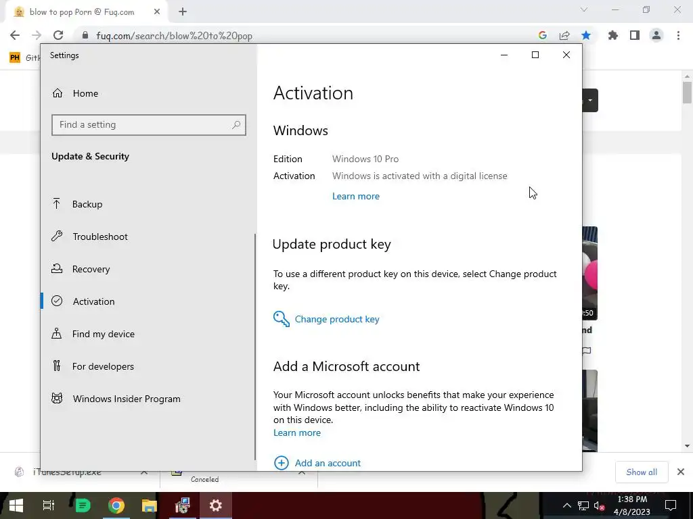Toggle Chrome side panel
The height and width of the screenshot is (519, 693).
tap(635, 35)
